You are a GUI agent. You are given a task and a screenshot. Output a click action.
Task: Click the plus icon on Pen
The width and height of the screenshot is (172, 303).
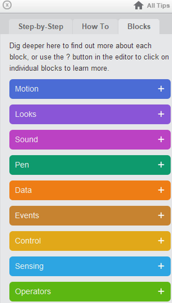click(161, 165)
